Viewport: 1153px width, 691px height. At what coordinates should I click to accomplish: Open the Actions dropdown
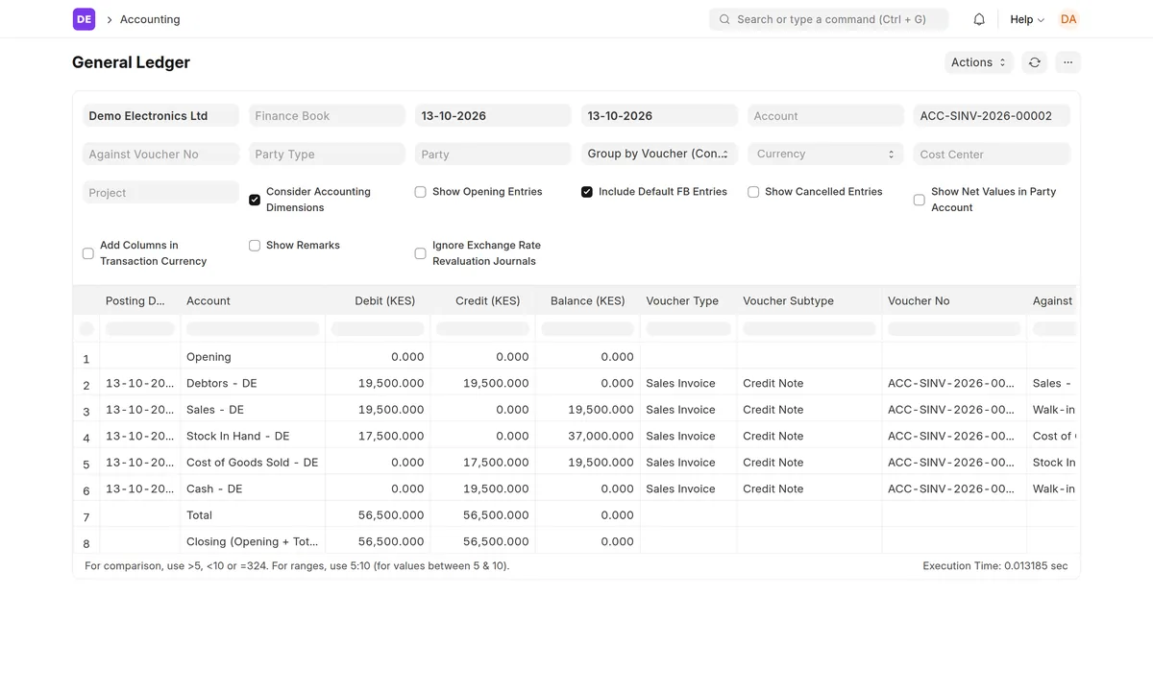978,62
